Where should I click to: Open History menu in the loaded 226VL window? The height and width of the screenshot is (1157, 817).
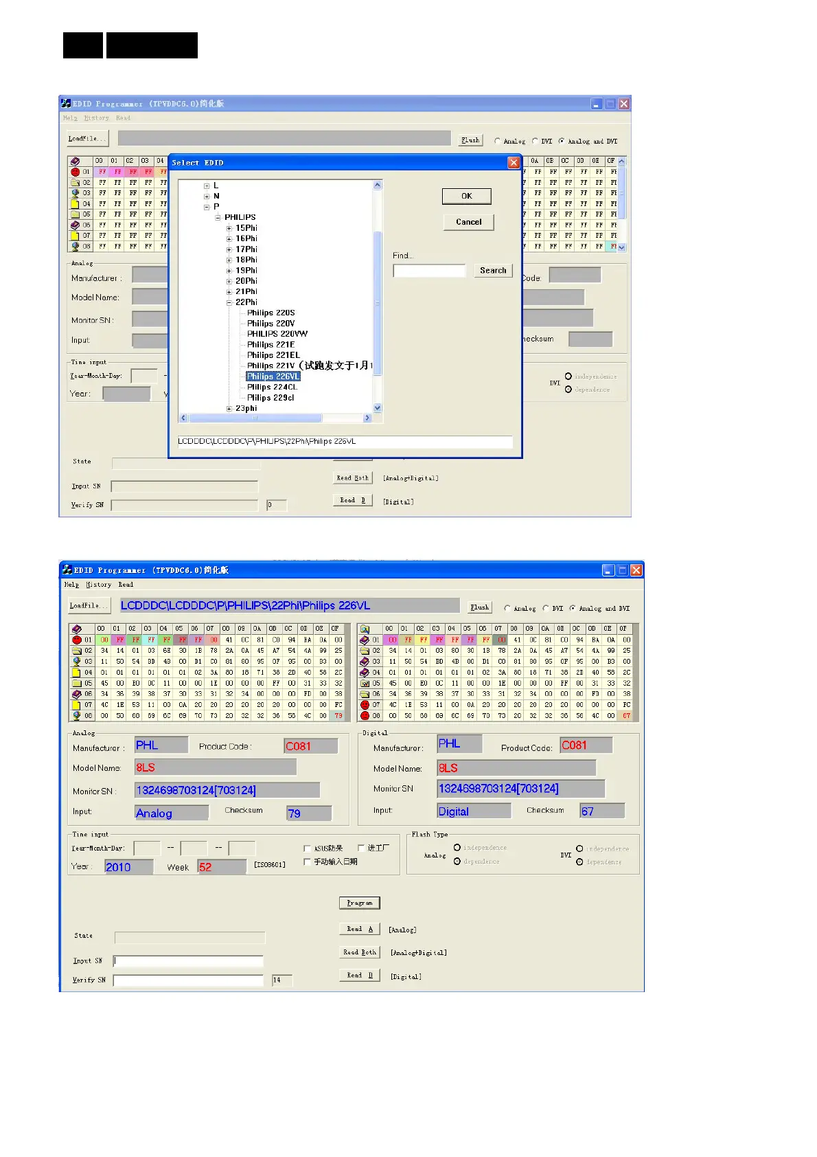tap(98, 585)
